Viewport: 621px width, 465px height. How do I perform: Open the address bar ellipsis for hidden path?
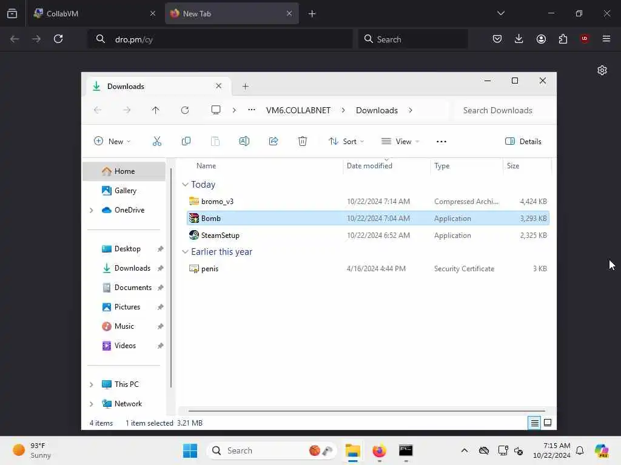252,110
